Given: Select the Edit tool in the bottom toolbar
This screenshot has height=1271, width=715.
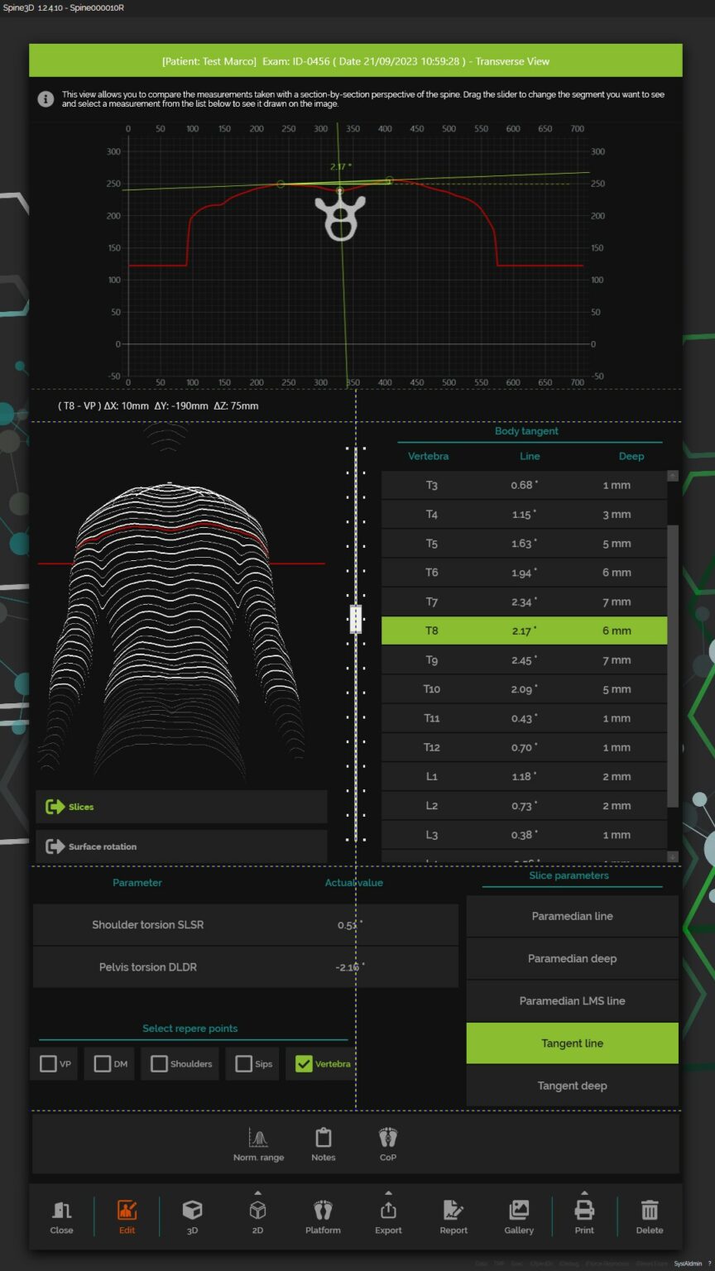Looking at the screenshot, I should point(126,1215).
